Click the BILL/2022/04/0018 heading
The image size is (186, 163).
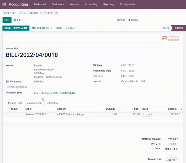32,55
